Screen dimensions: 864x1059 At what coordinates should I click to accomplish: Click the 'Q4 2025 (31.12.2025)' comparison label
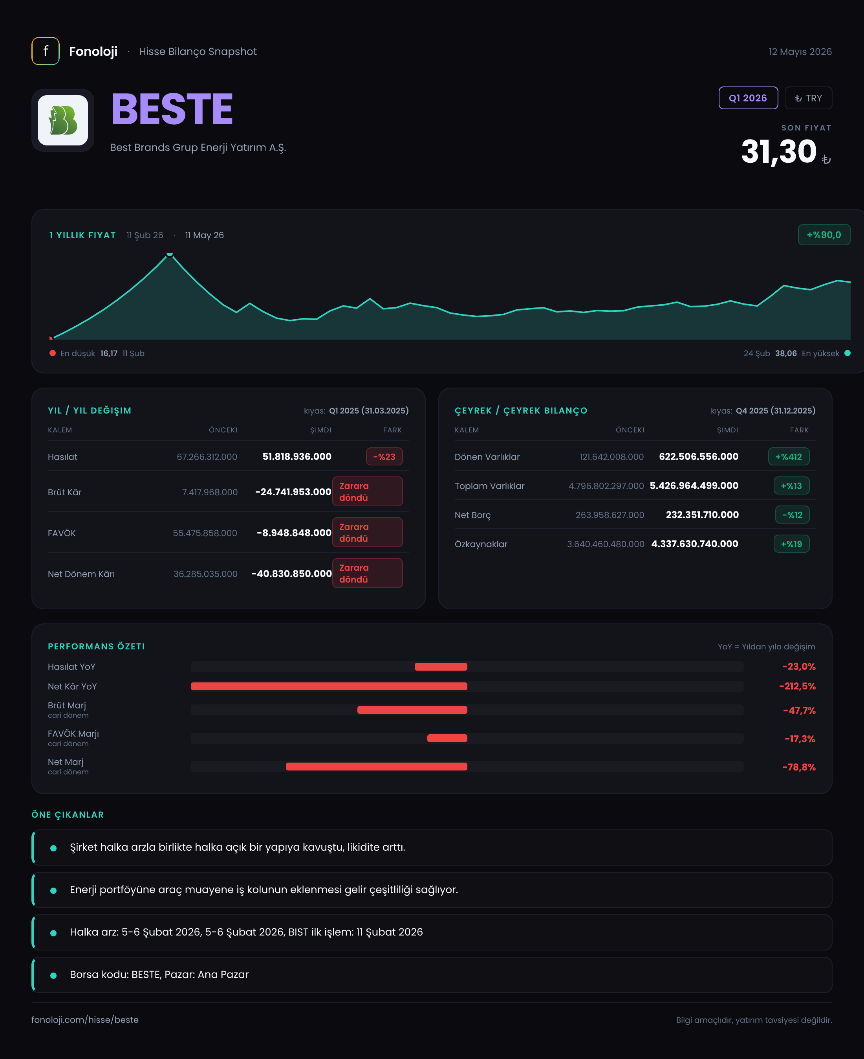tap(775, 411)
